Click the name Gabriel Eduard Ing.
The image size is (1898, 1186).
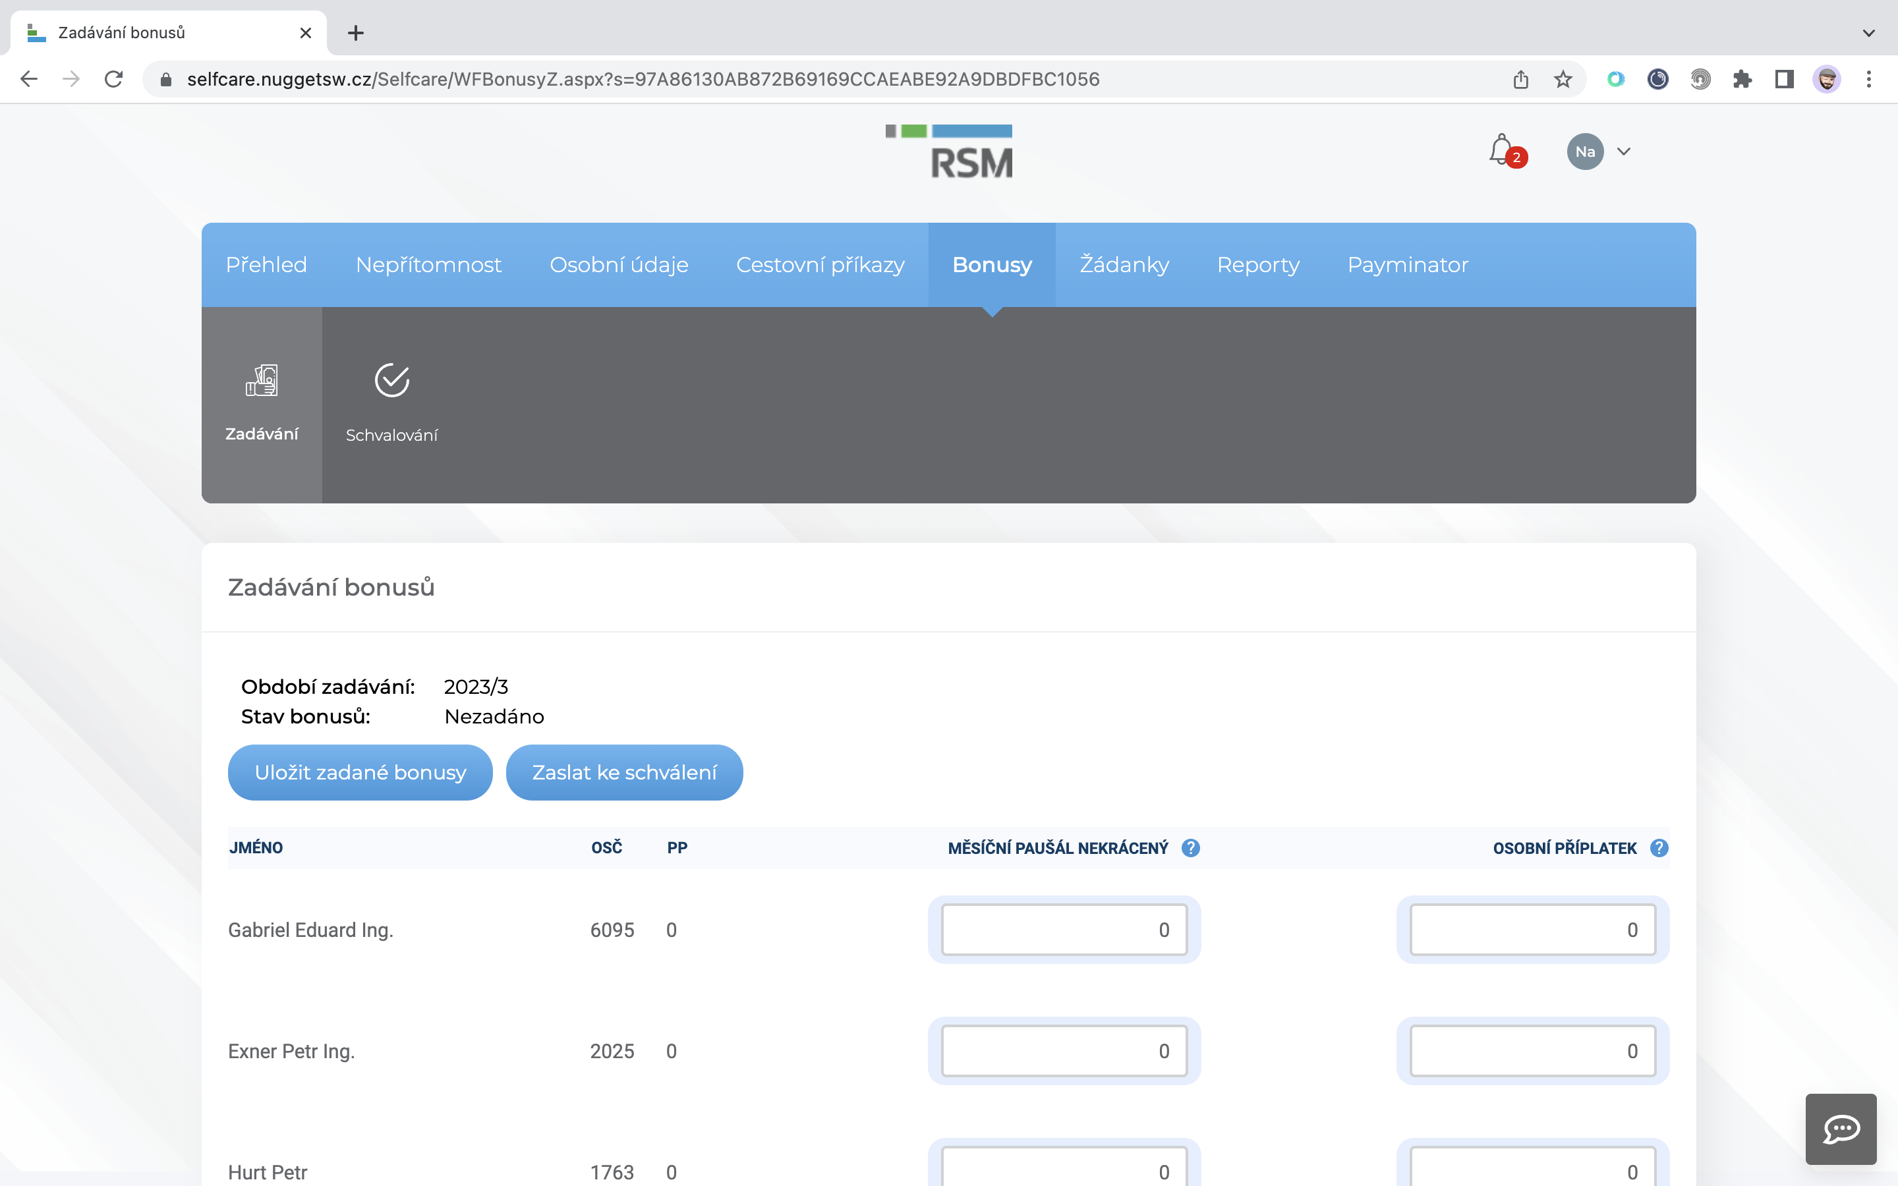click(x=310, y=930)
